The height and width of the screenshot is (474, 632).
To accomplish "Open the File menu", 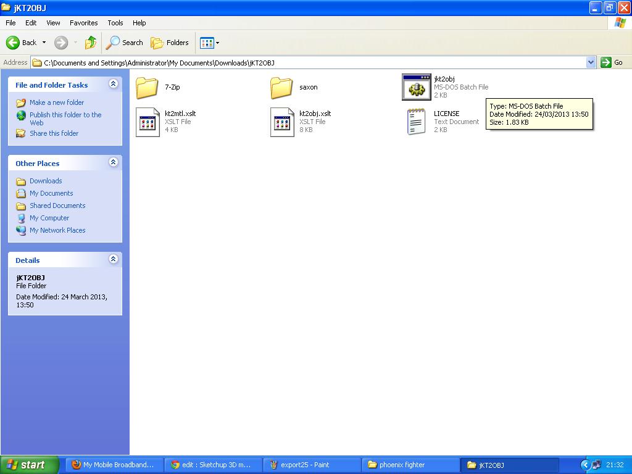I will [10, 23].
